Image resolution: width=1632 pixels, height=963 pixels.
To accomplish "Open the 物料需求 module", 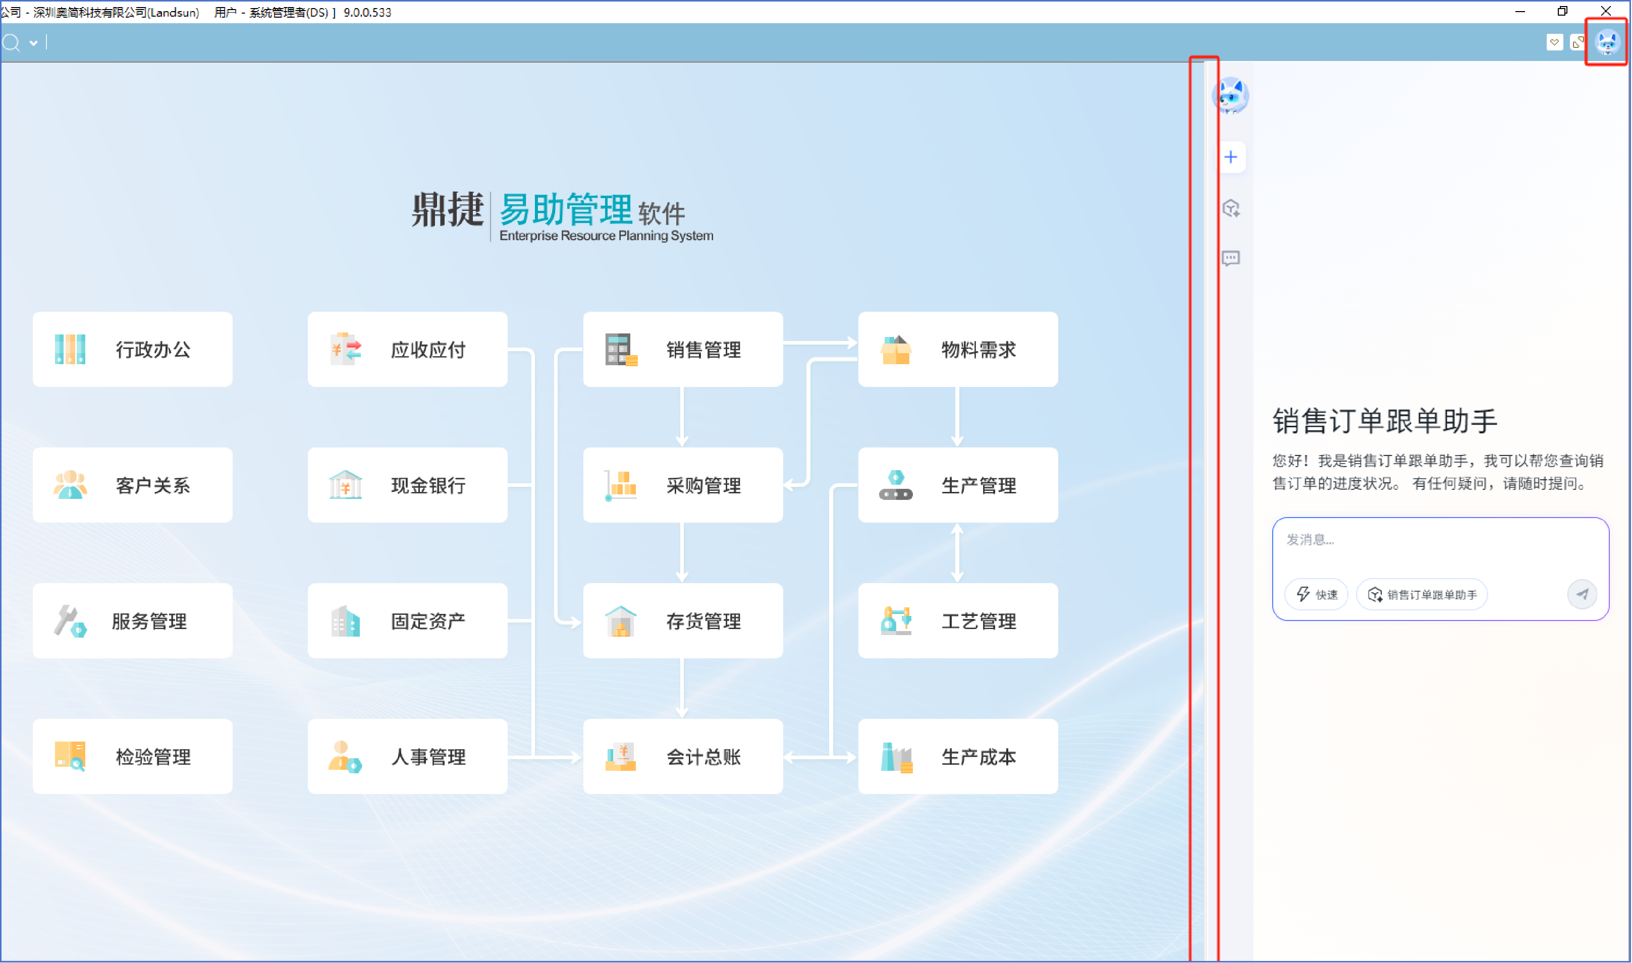I will (x=958, y=349).
